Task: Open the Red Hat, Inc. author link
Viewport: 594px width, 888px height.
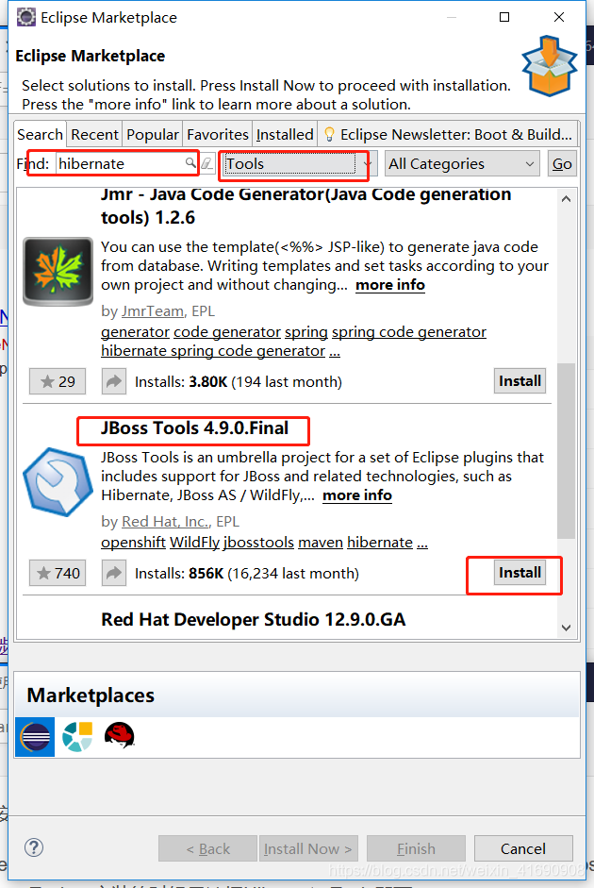Action: [x=166, y=522]
